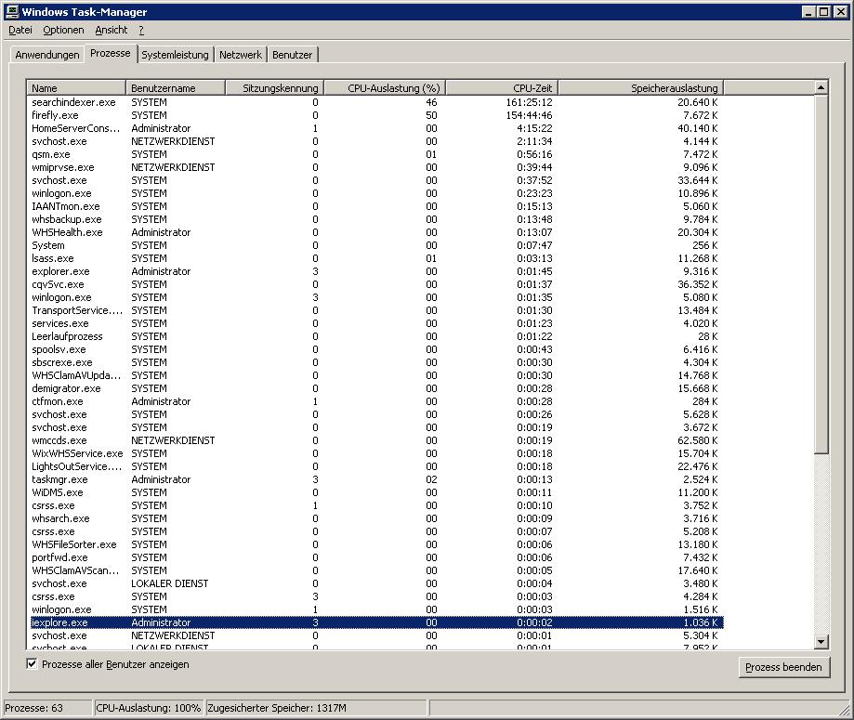Image resolution: width=854 pixels, height=720 pixels.
Task: Toggle 'Prozesse aller Benutzer anzeigen' checkbox
Action: (x=33, y=664)
